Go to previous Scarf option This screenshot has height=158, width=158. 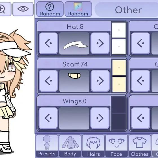[x=48, y=81]
